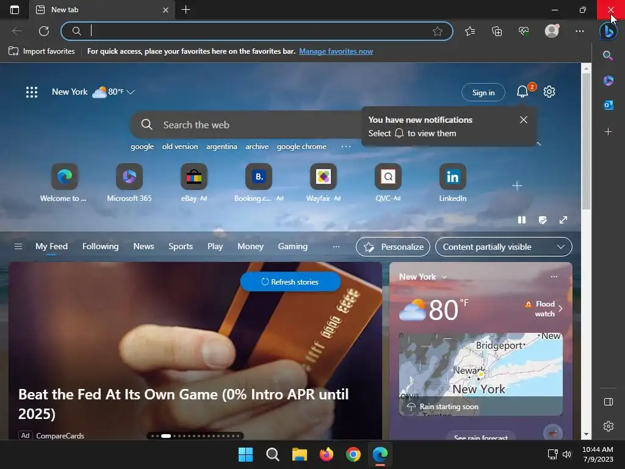
Task: Open Outlook sidebar icon
Action: [x=609, y=105]
